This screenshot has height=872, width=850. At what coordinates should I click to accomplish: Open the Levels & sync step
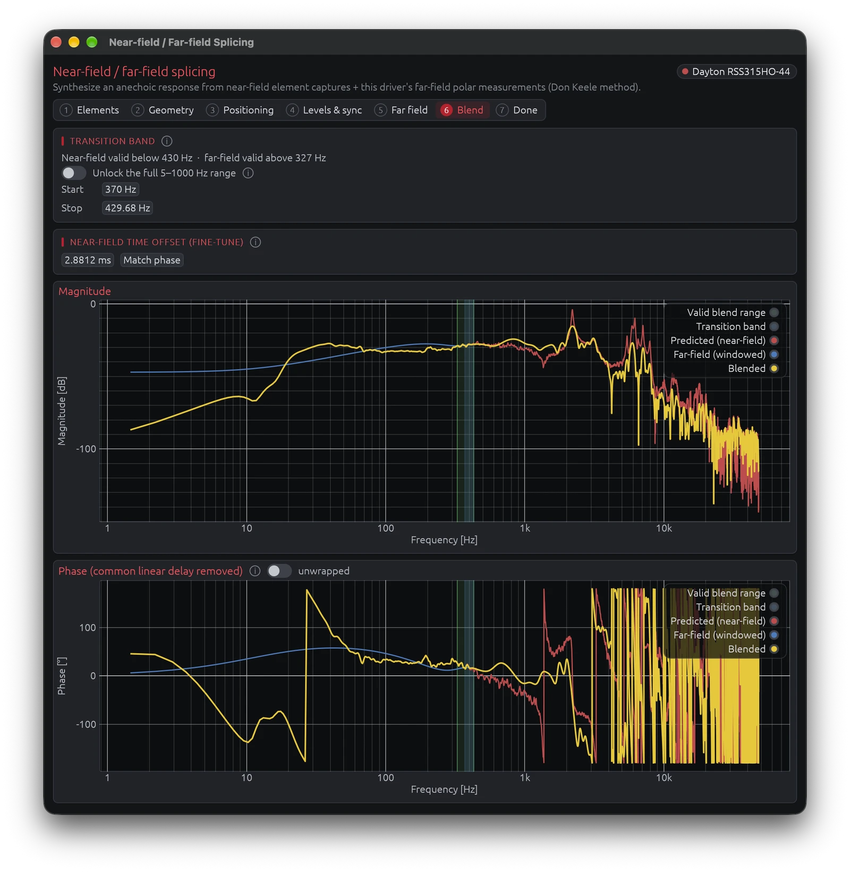(x=324, y=110)
